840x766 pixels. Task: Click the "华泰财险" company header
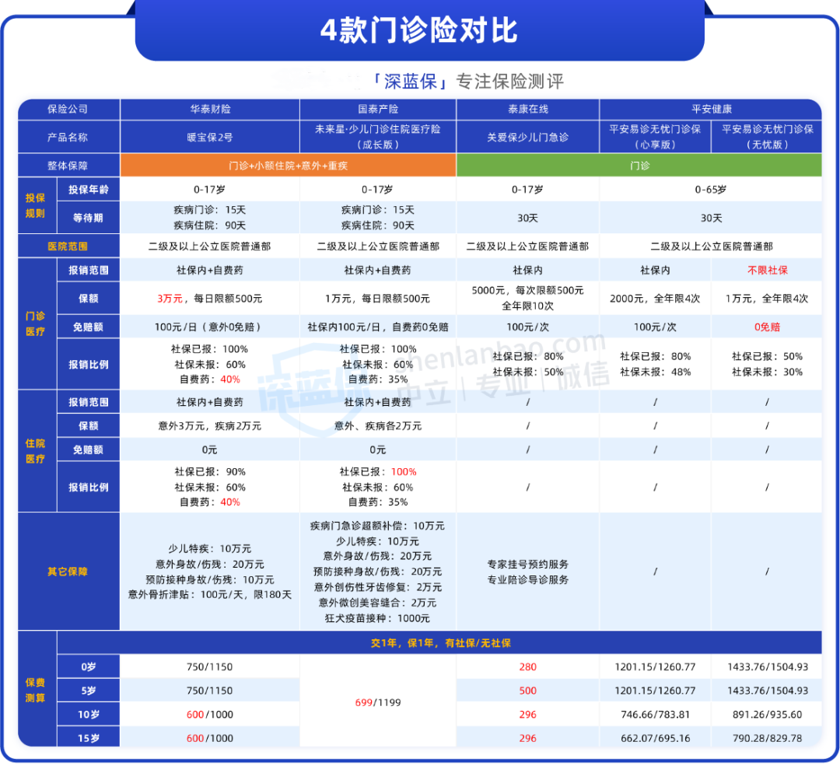coord(210,110)
